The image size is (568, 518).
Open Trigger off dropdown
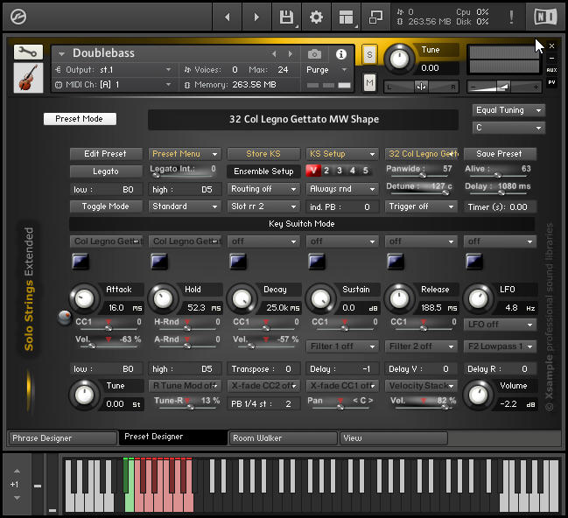click(x=421, y=206)
